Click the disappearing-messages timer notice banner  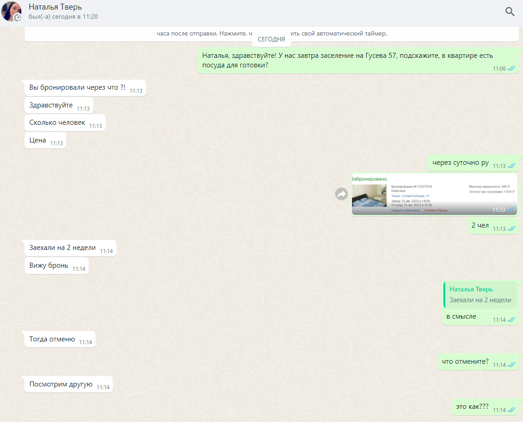click(x=272, y=34)
